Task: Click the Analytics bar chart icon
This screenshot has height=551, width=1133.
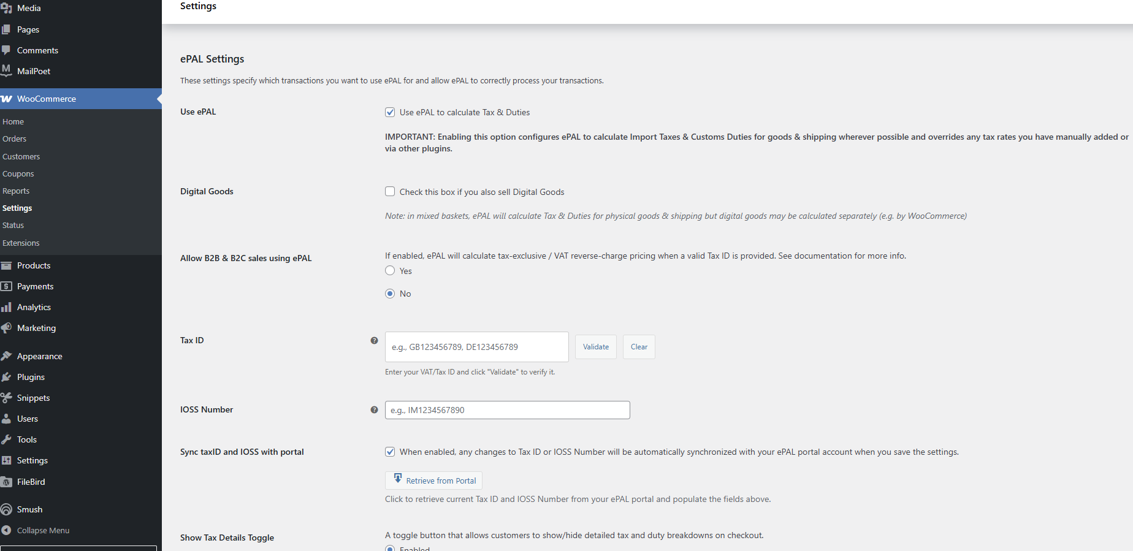Action: (x=6, y=307)
